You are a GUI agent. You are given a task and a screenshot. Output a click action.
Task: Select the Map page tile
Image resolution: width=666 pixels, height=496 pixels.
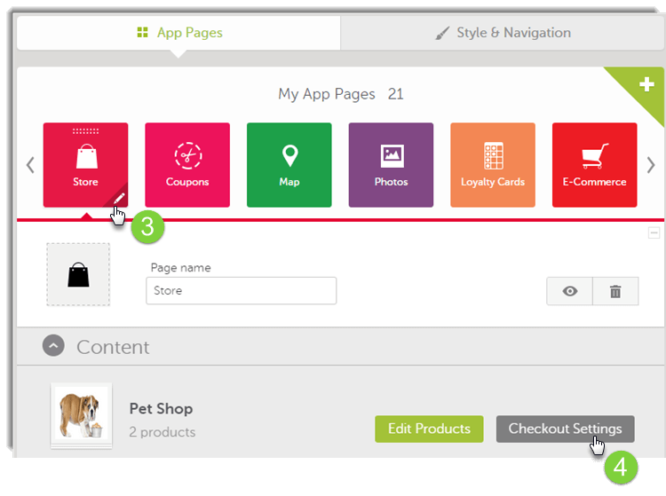pos(289,165)
